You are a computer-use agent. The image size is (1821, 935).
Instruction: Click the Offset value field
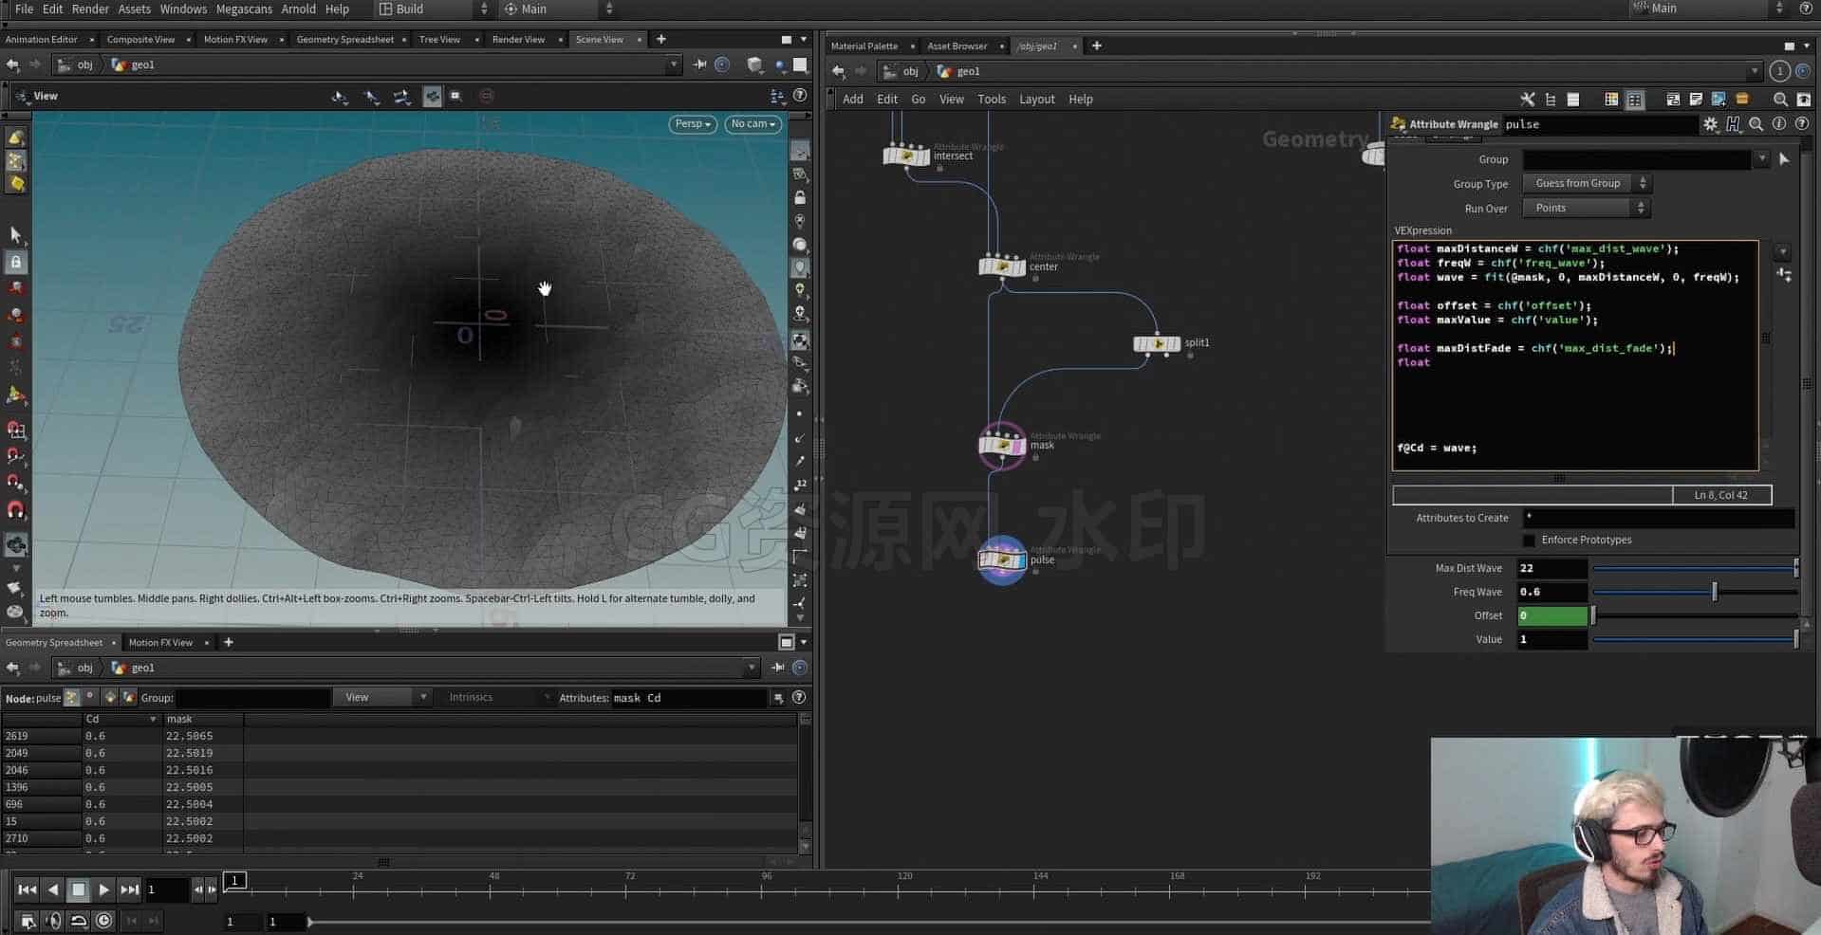1552,615
